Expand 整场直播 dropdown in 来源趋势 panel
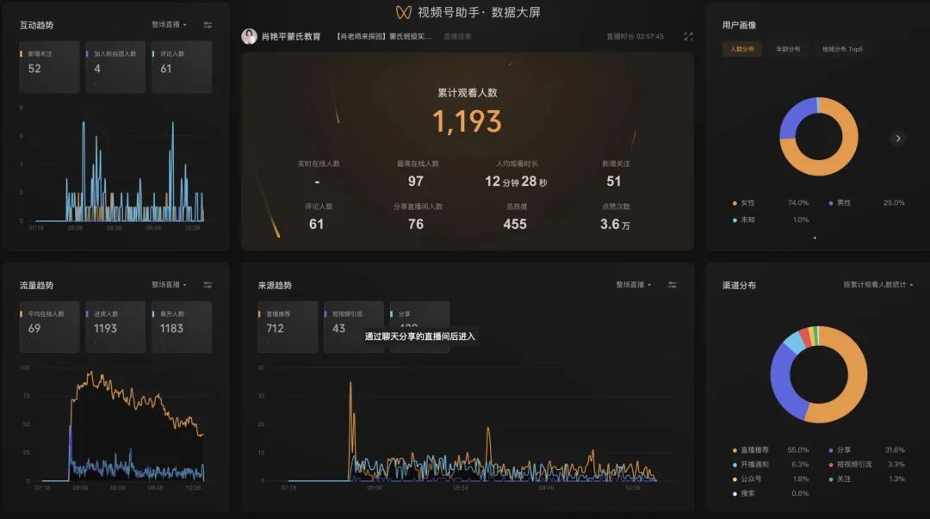930x519 pixels. tap(634, 285)
